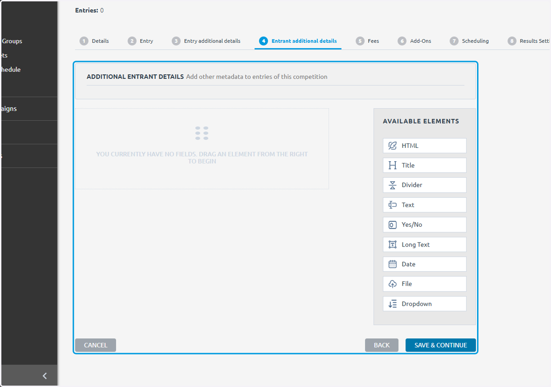Select the HTML available element
Viewport: 551px width, 387px height.
click(x=425, y=146)
